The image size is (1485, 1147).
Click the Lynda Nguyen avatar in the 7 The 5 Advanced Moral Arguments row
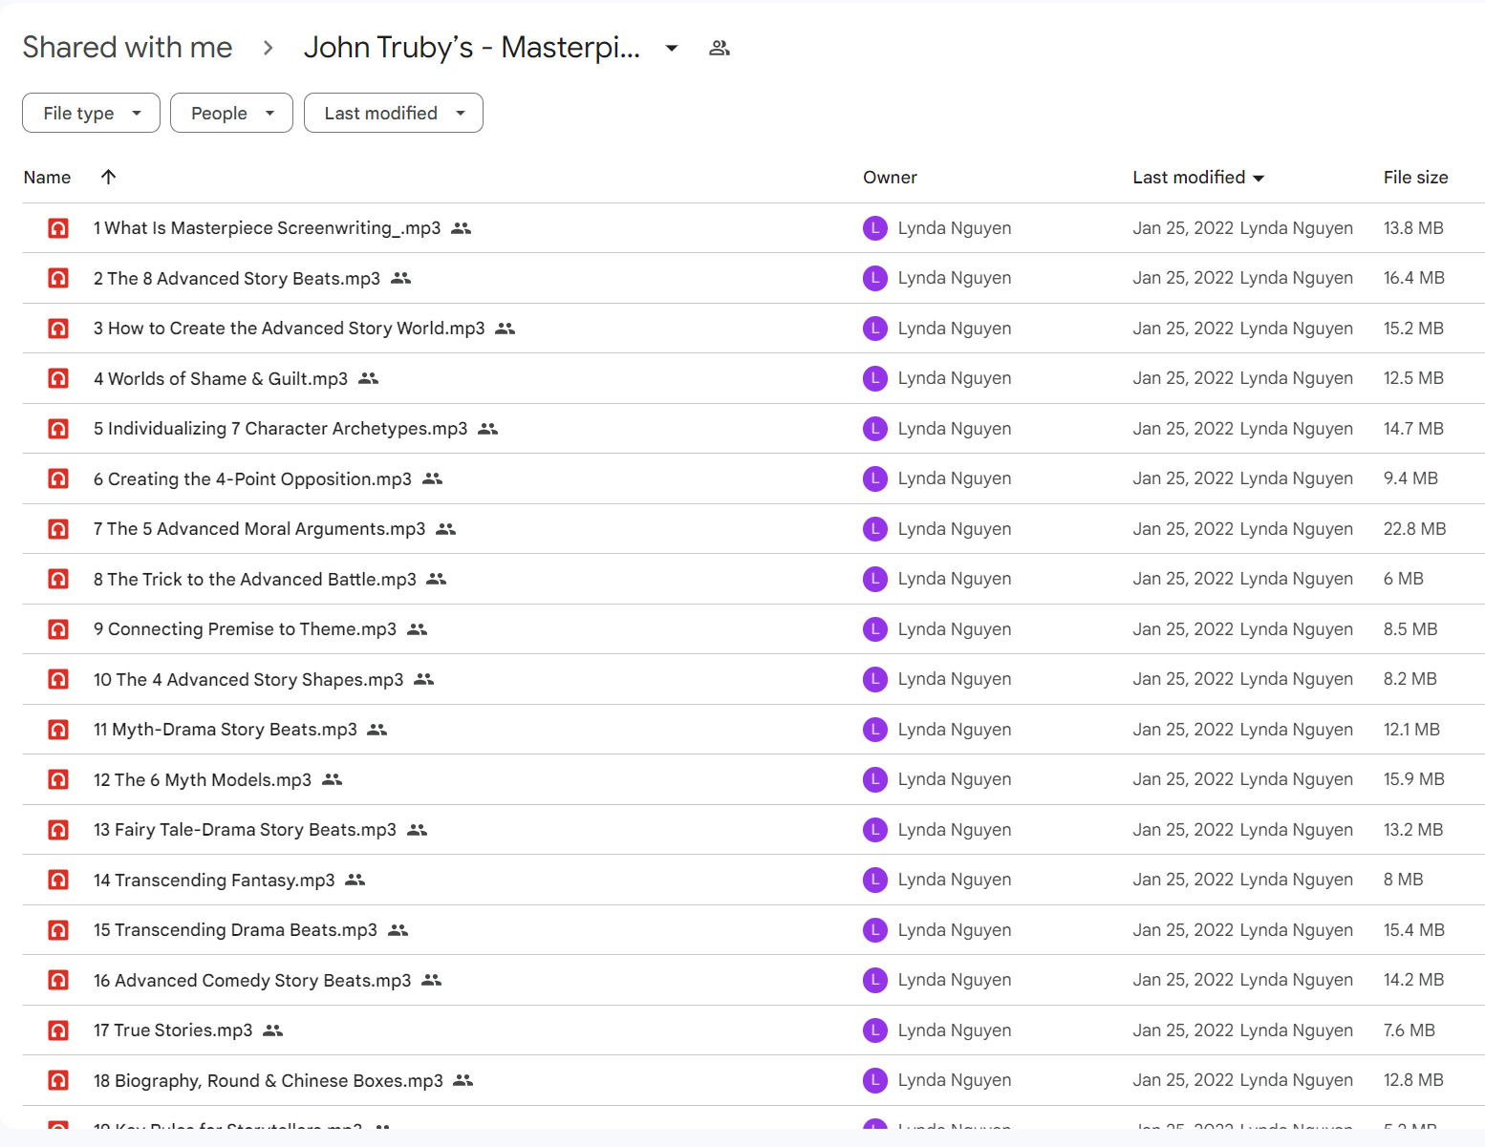click(875, 529)
